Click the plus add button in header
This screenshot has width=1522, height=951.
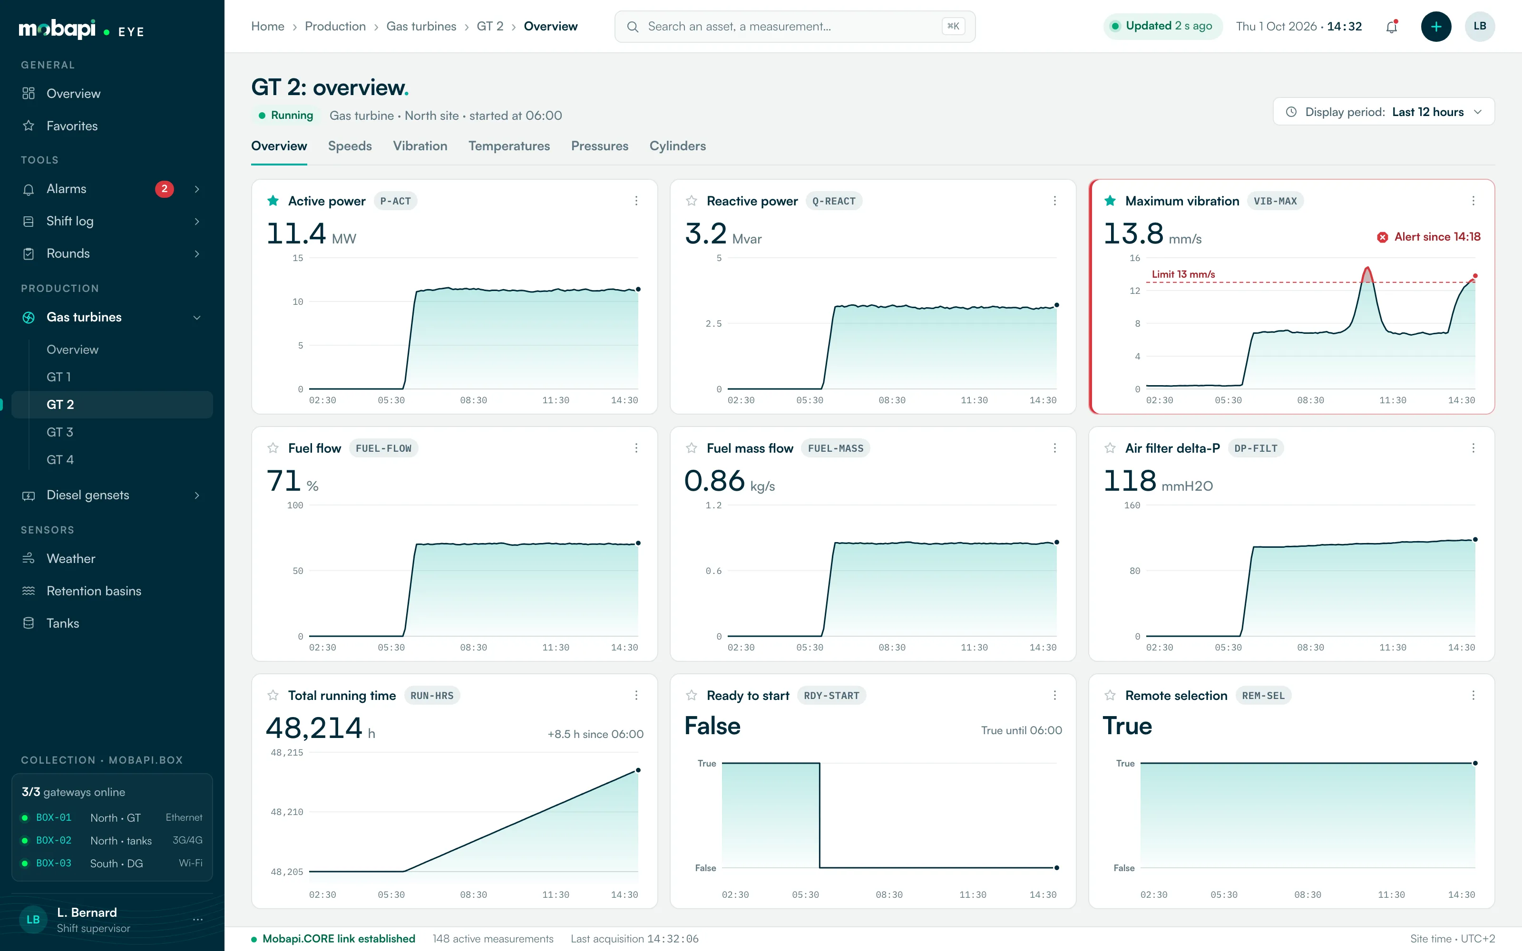(1436, 27)
